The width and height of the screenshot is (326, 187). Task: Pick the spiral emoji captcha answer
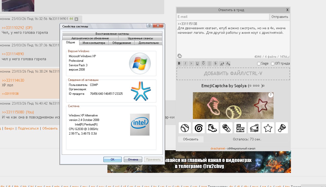pyautogui.click(x=199, y=128)
